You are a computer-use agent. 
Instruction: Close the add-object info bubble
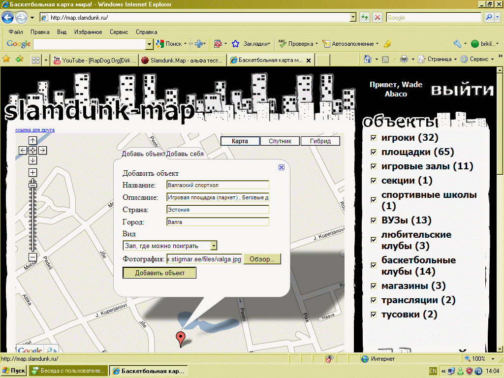pyautogui.click(x=281, y=167)
